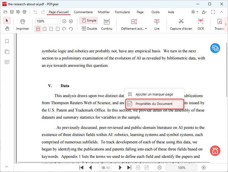Activate the arrow selection tool
The height and width of the screenshot is (172, 228).
point(7,21)
